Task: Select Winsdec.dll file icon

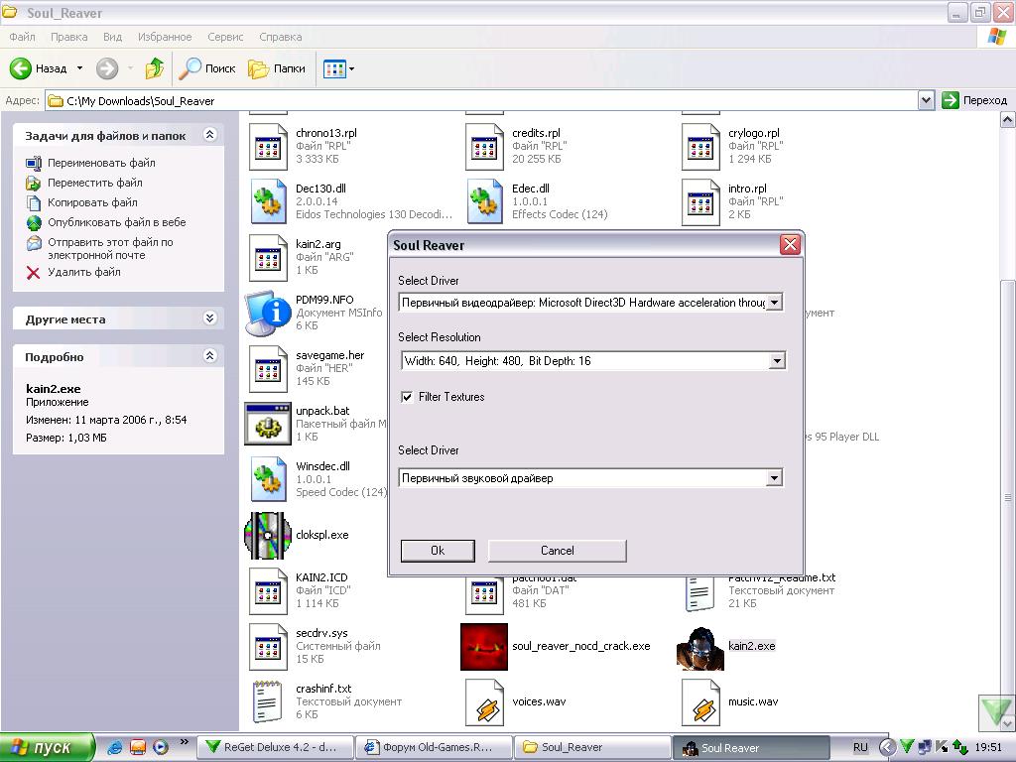Action: (x=268, y=479)
